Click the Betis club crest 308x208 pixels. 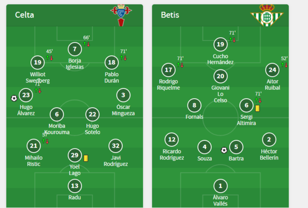tap(267, 15)
